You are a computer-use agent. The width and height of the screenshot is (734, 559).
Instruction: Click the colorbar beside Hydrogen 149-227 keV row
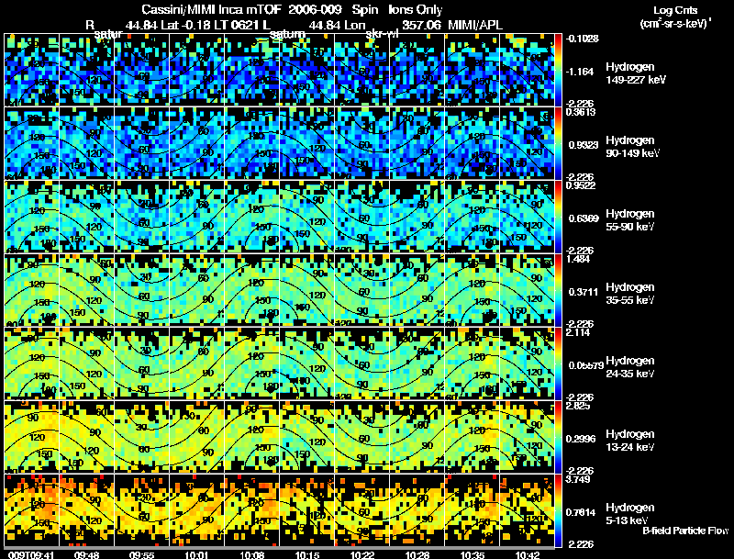tap(558, 70)
